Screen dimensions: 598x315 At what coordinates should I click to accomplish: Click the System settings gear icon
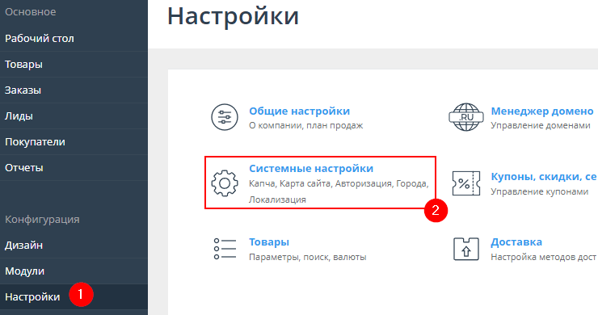click(225, 183)
